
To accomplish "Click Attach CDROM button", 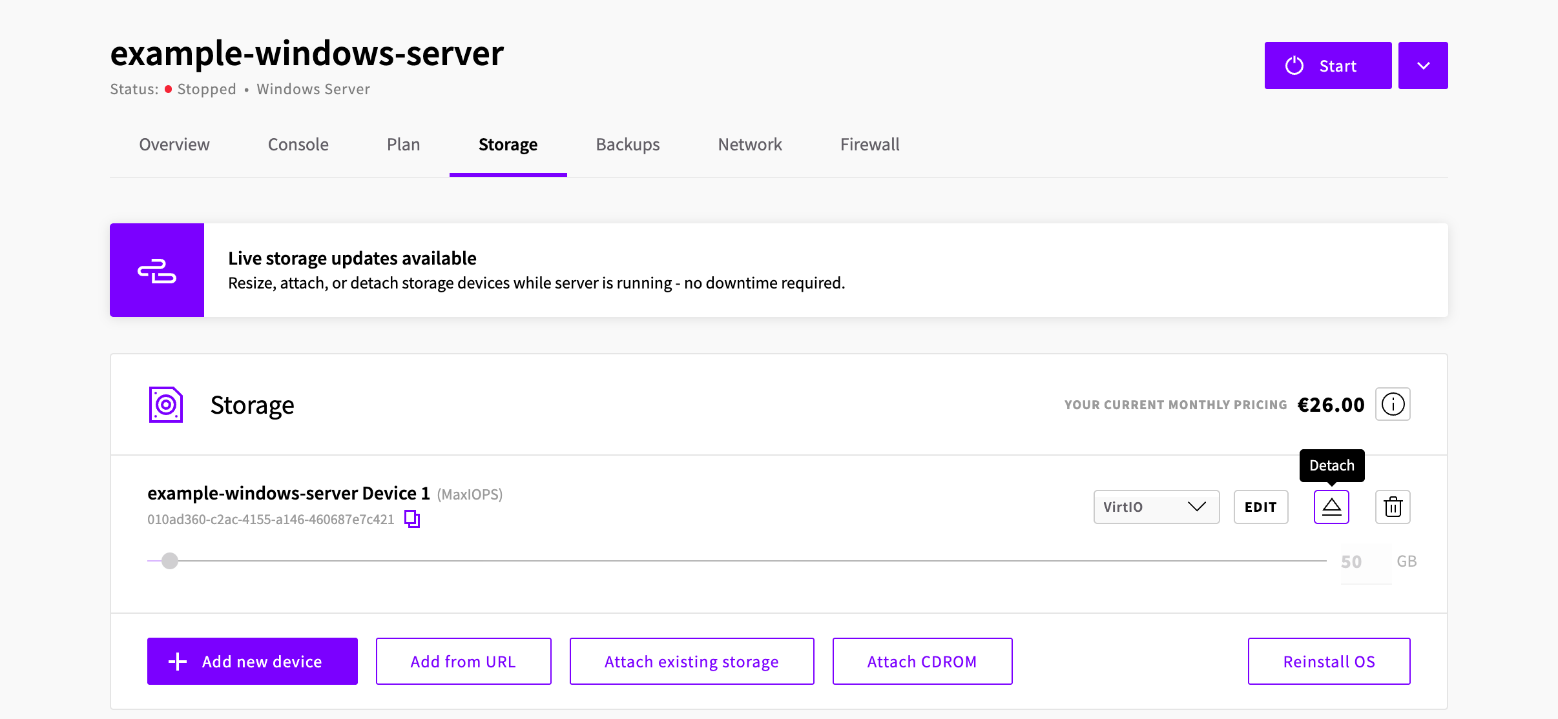I will [922, 662].
